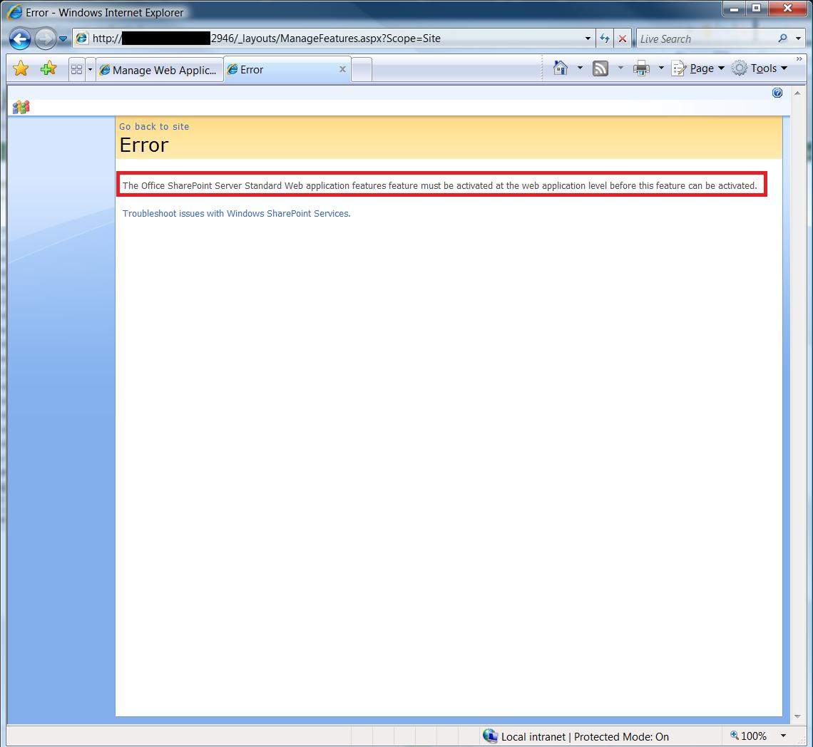Viewport: 813px width, 747px height.
Task: Open Troubleshoot issues with Windows SharePoint Services link
Action: coord(236,214)
